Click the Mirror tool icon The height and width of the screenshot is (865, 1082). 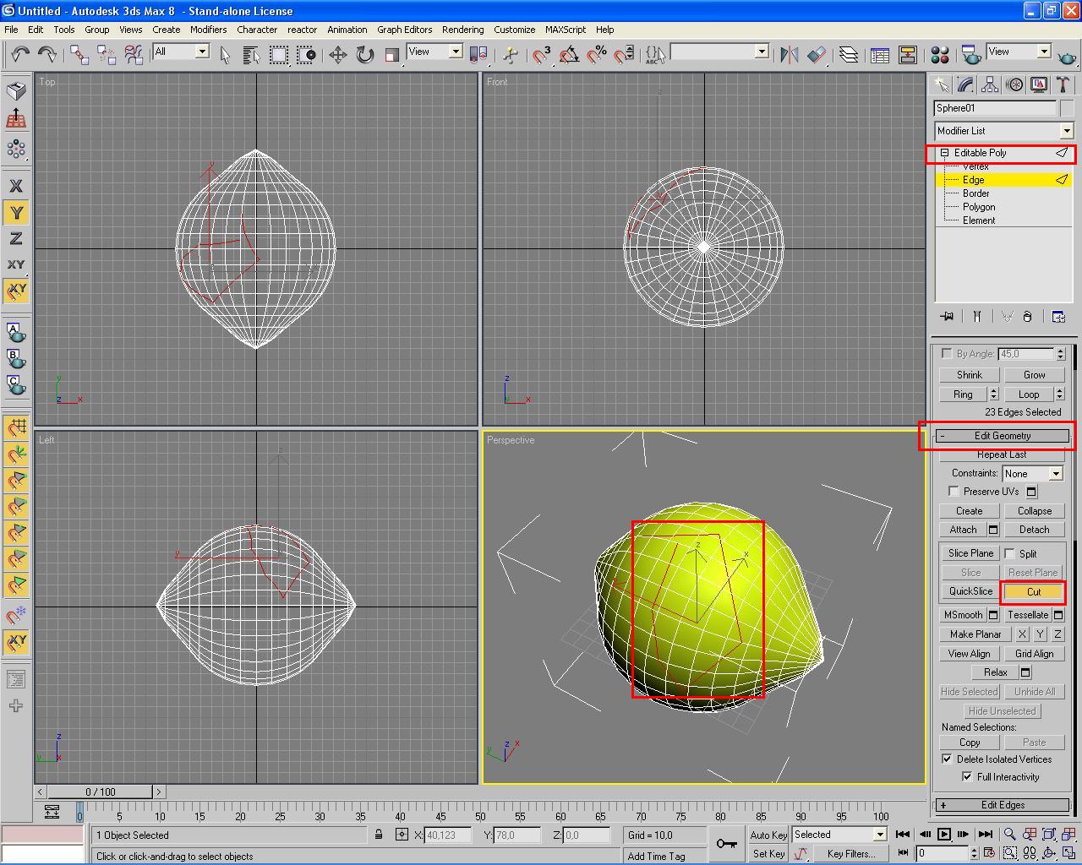[790, 55]
